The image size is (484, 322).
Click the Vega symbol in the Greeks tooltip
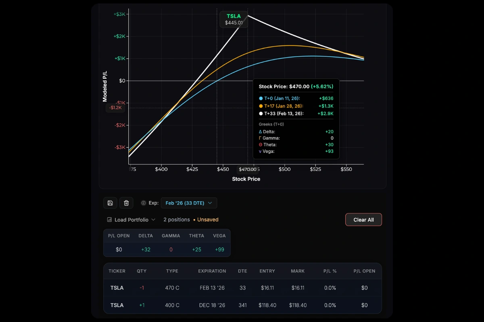click(261, 151)
